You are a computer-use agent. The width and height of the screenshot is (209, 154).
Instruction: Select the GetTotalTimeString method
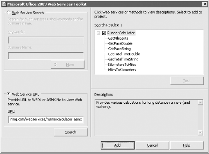tap(123, 59)
